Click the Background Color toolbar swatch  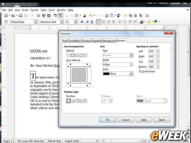click(156, 22)
